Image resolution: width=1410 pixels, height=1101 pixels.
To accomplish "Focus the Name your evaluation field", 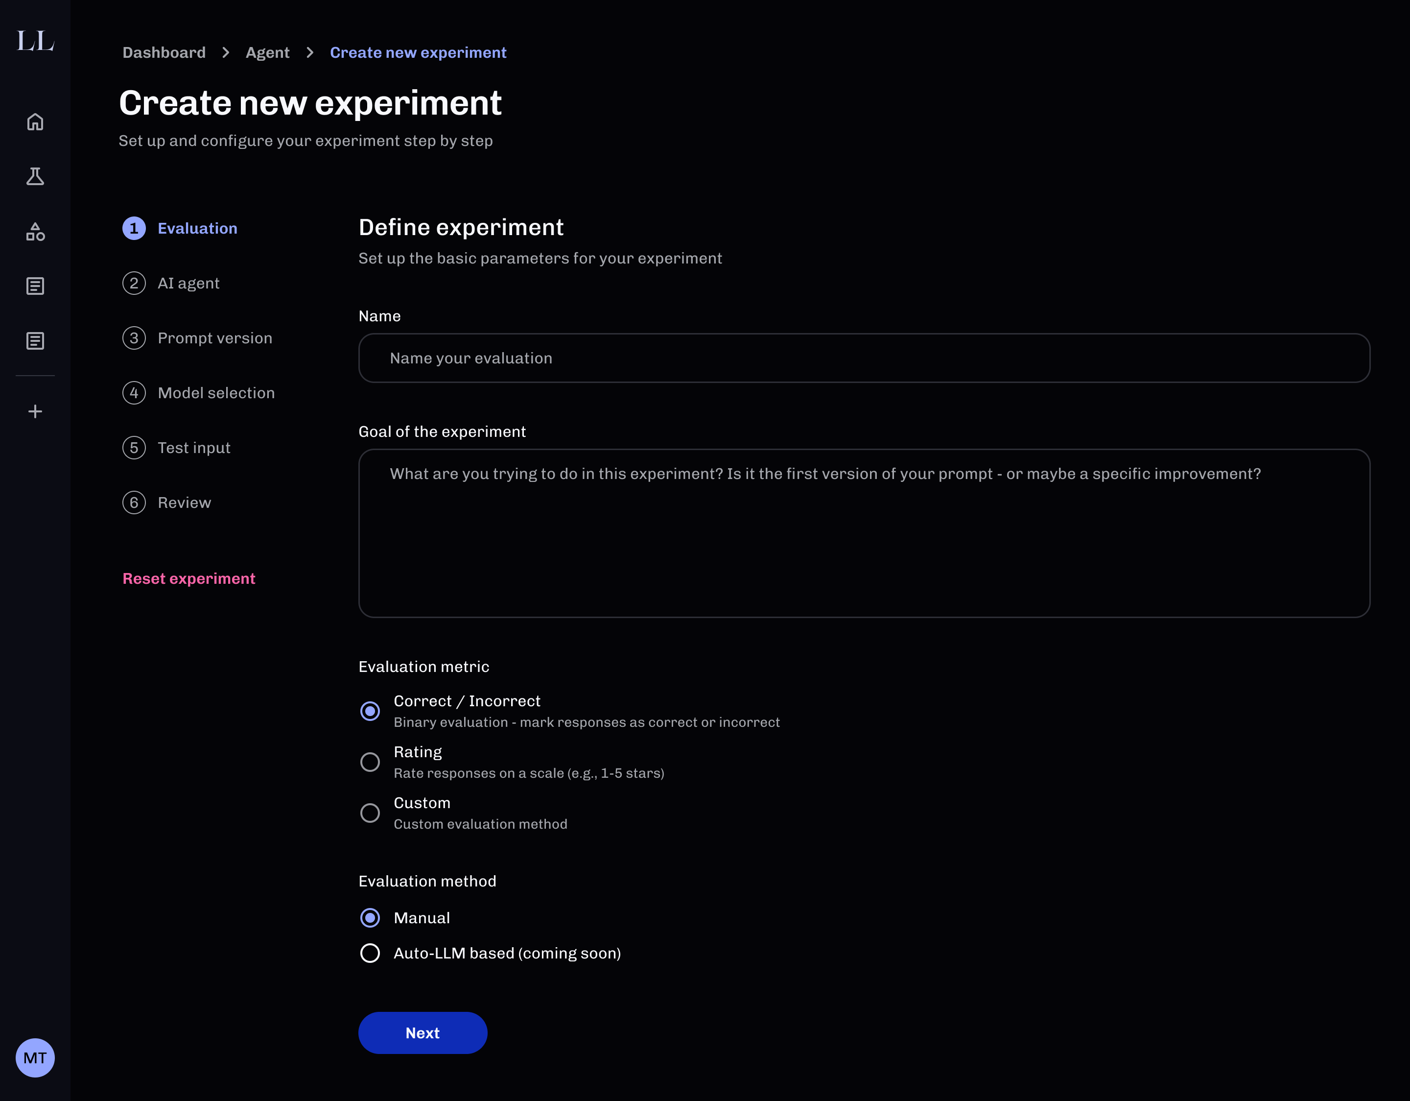I will point(864,359).
